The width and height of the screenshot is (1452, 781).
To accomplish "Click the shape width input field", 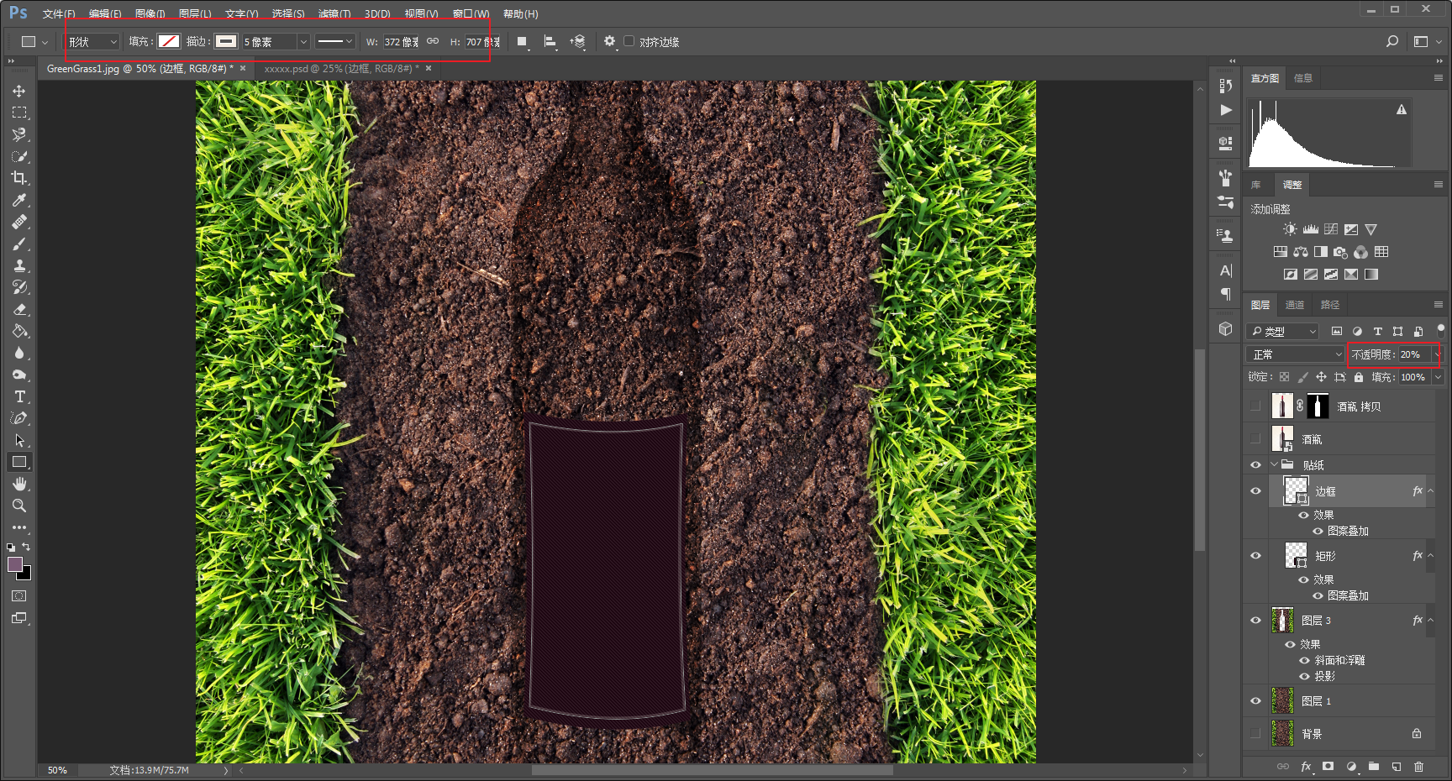I will coord(401,42).
